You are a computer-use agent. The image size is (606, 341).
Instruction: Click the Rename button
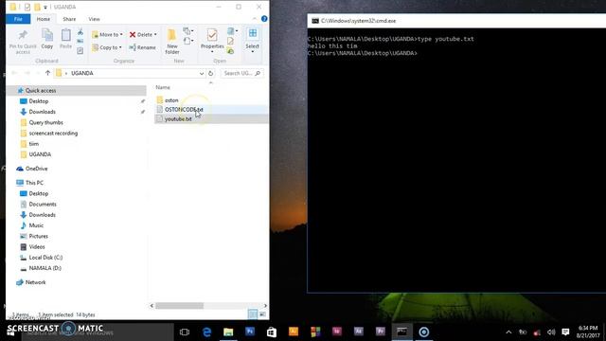(x=142, y=47)
